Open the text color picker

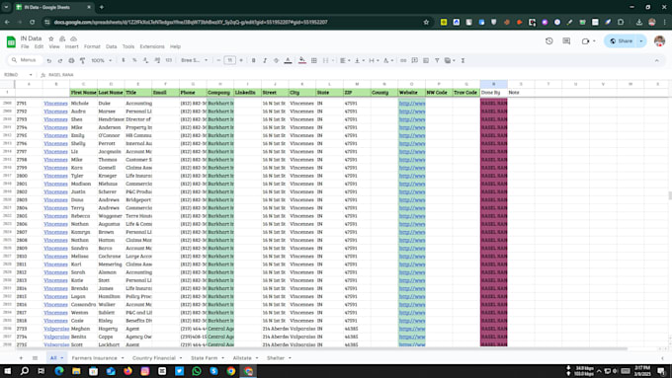tap(288, 60)
